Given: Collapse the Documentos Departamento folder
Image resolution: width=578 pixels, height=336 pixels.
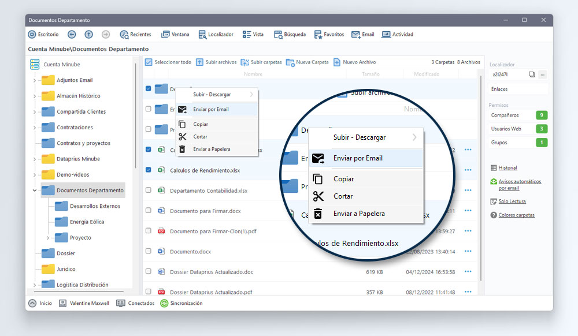Looking at the screenshot, I should point(35,191).
